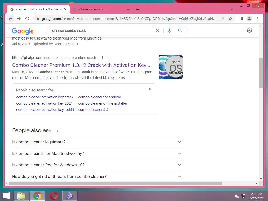The width and height of the screenshot is (268, 201).
Task: Open the blue A app in taskbar
Action: (x=70, y=196)
